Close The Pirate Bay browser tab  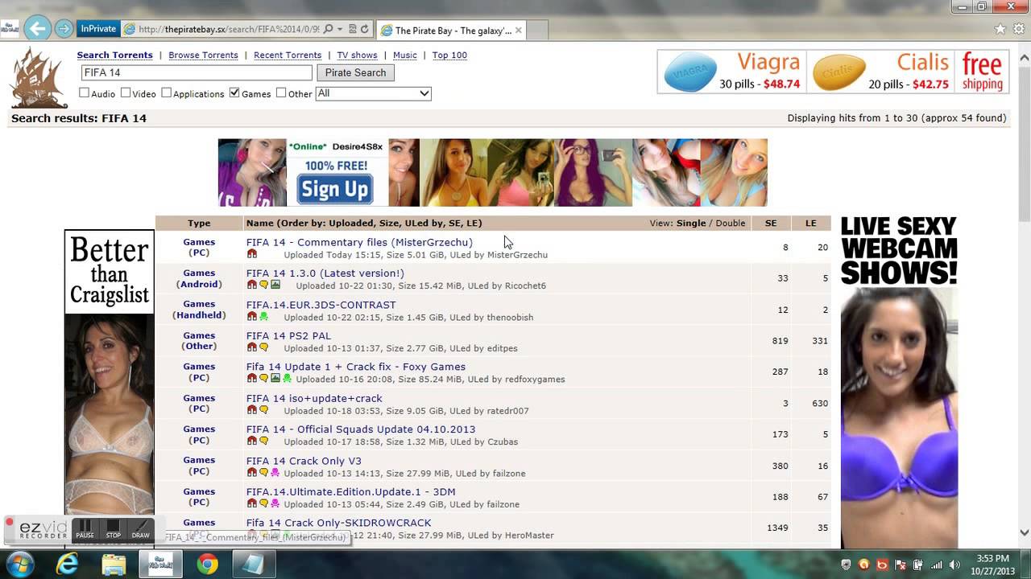point(518,31)
